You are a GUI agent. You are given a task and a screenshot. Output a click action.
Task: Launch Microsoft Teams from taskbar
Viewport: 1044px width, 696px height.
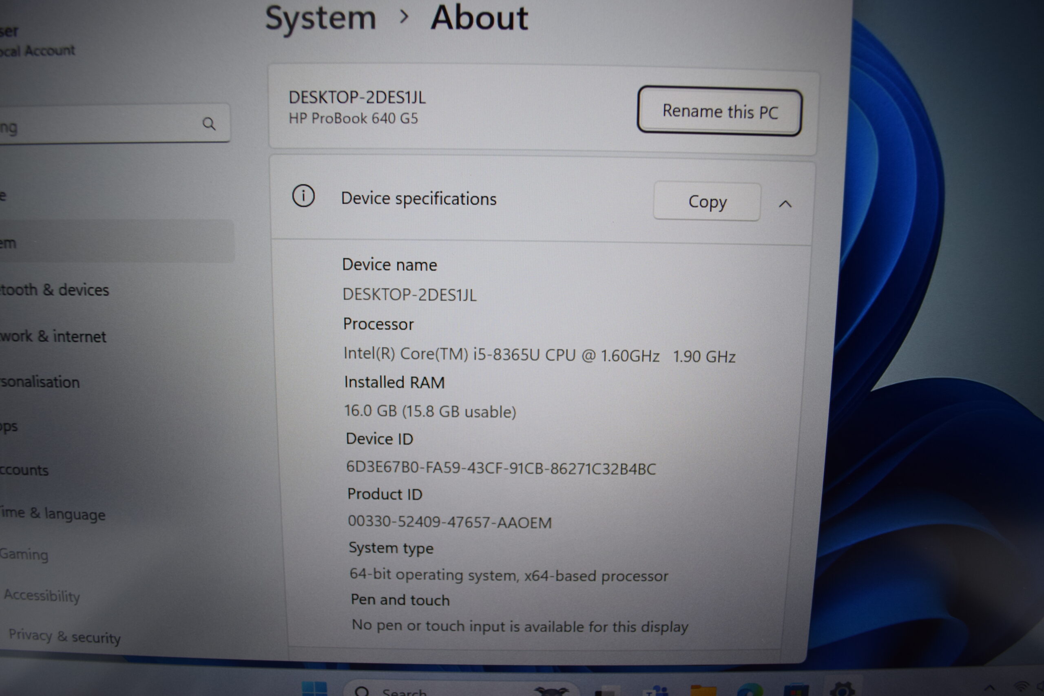tap(657, 690)
